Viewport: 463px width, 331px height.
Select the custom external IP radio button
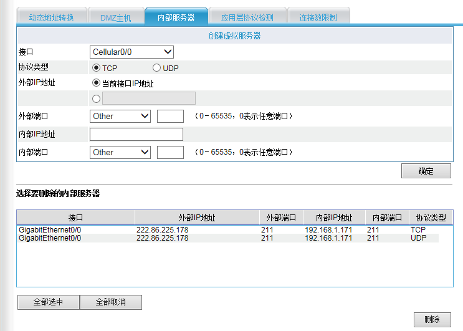point(96,98)
